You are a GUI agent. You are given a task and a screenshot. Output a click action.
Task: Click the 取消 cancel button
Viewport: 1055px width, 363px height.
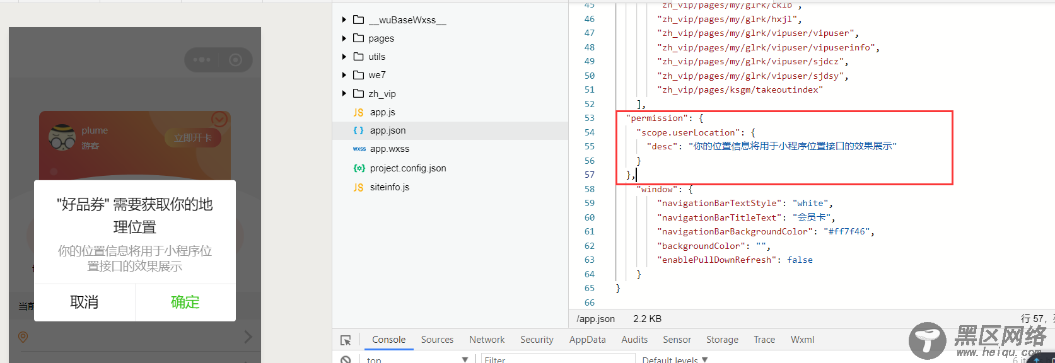coord(85,302)
